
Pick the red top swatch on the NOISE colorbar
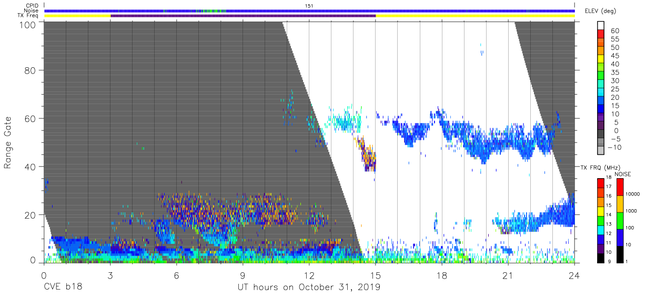pos(620,187)
